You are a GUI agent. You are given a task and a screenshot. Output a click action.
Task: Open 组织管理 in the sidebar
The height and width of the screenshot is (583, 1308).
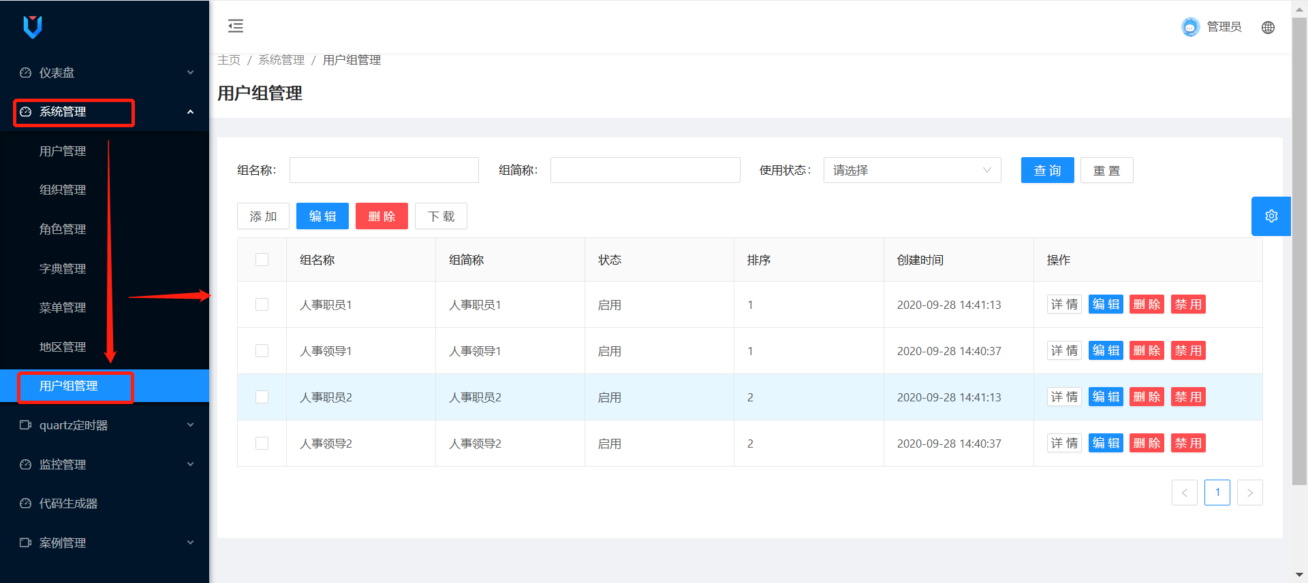coord(63,190)
